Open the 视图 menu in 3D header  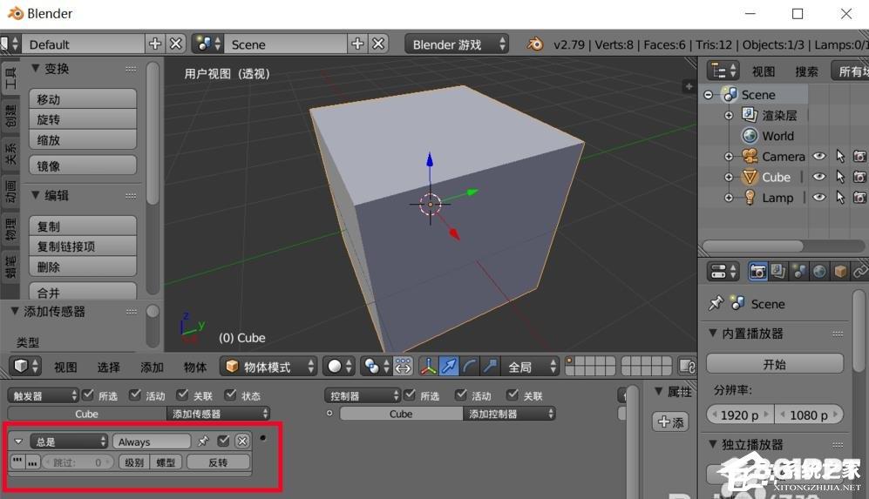click(65, 367)
